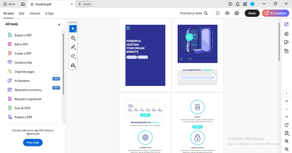Close the fromFile.pdf tab
The height and width of the screenshot is (153, 292).
pos(72,4)
